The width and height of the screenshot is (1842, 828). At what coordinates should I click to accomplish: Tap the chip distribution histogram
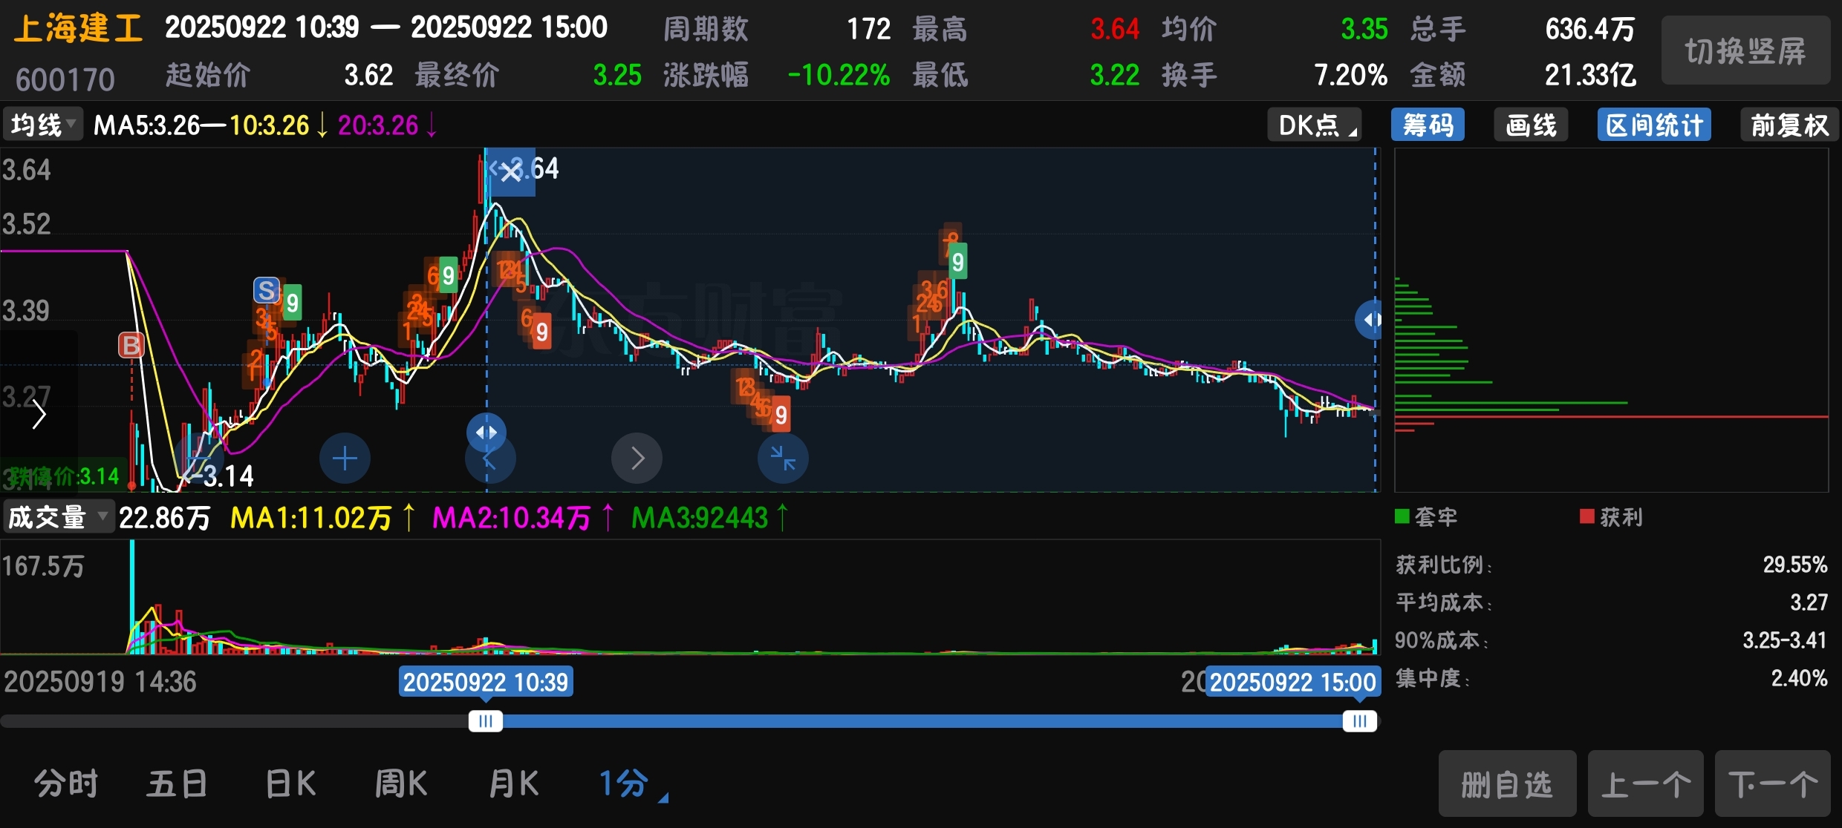(1611, 320)
